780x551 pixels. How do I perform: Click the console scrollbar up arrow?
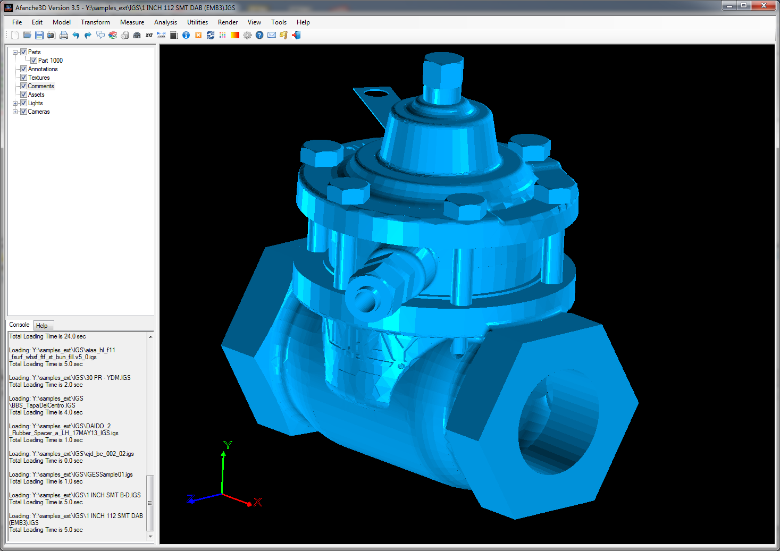click(150, 337)
